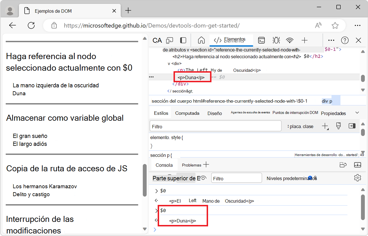The width and height of the screenshot is (368, 236).
Task: Expand more Styles pane tabs chevron
Action: point(357,113)
